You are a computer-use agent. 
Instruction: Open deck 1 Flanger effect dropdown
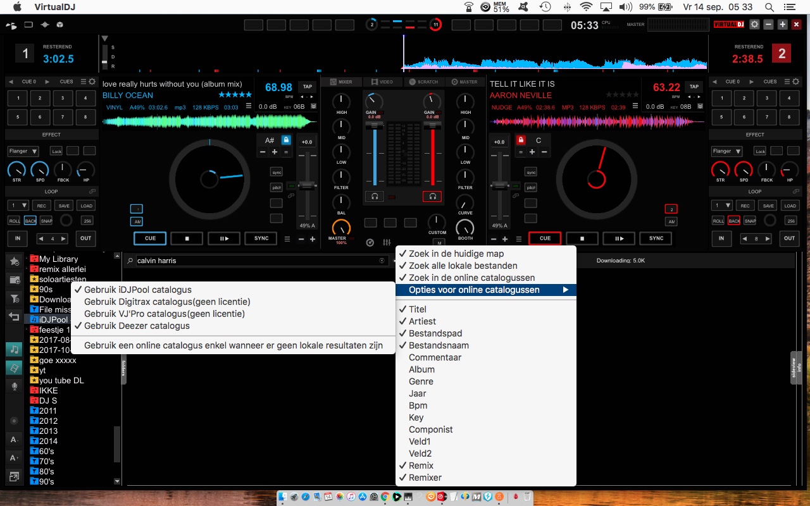(x=23, y=151)
